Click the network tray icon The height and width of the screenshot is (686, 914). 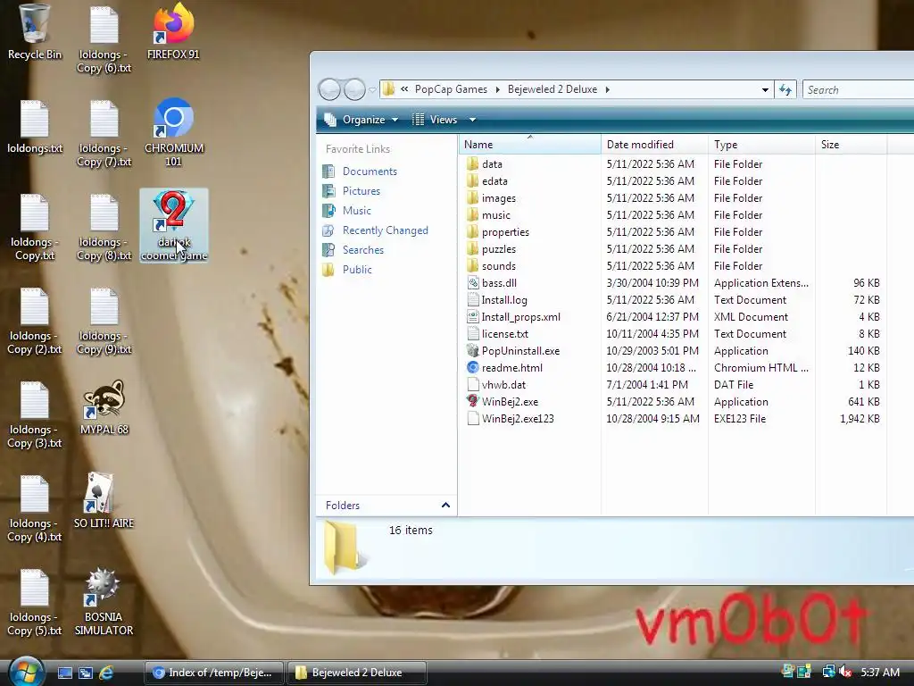coord(828,672)
